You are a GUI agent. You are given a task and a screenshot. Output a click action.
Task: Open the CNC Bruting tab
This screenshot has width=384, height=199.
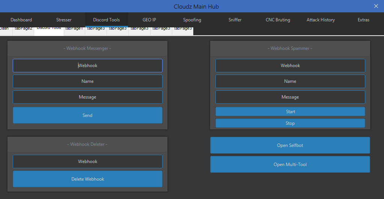[278, 20]
